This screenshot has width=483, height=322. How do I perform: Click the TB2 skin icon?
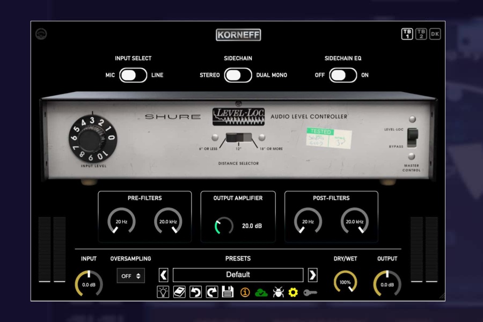[x=421, y=34]
